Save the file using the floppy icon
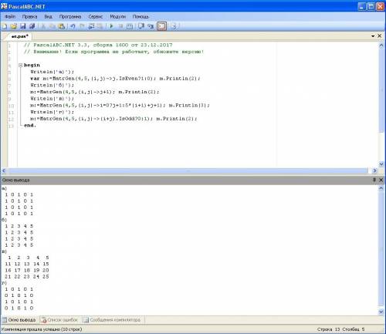 [x=23, y=26]
